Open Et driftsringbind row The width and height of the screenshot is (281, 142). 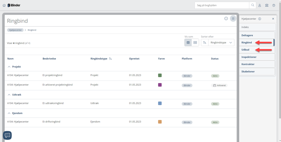pyautogui.click(x=121, y=122)
